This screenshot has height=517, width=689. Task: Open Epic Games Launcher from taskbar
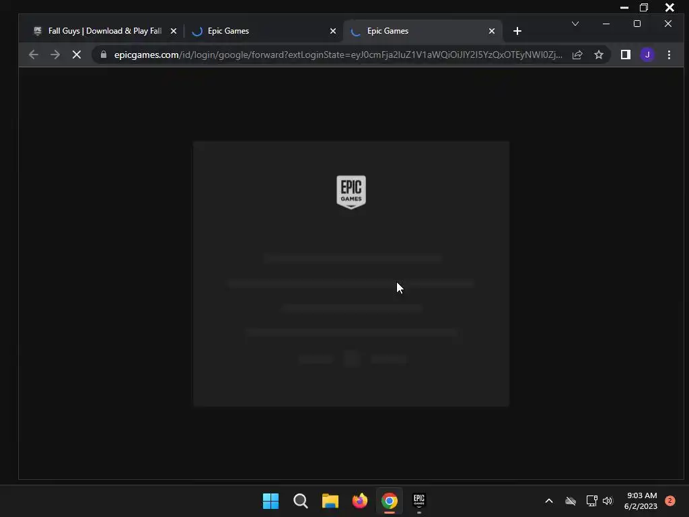tap(419, 500)
